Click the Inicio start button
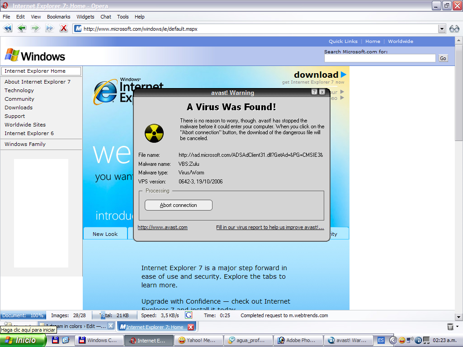This screenshot has height=347, width=463. 23,340
